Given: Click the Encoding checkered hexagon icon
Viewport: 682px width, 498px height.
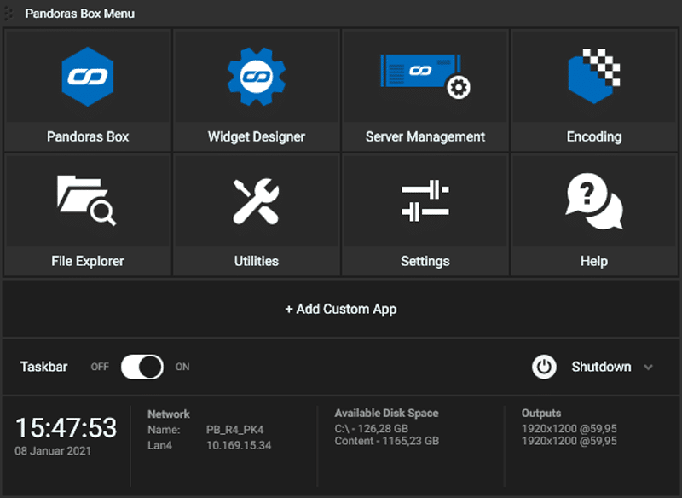Looking at the screenshot, I should point(593,77).
